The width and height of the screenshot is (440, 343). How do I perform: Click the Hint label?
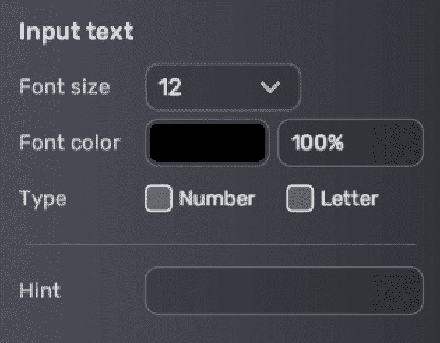tap(40, 290)
